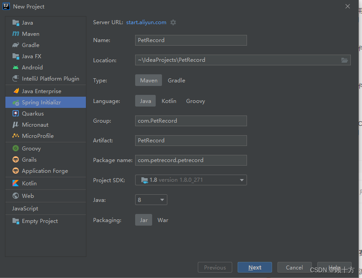362x278 pixels.
Task: Choose Groovy language option
Action: click(196, 101)
